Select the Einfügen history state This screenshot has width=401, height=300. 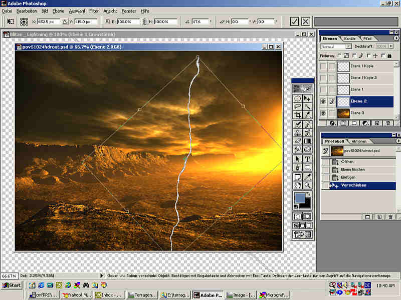pyautogui.click(x=348, y=177)
